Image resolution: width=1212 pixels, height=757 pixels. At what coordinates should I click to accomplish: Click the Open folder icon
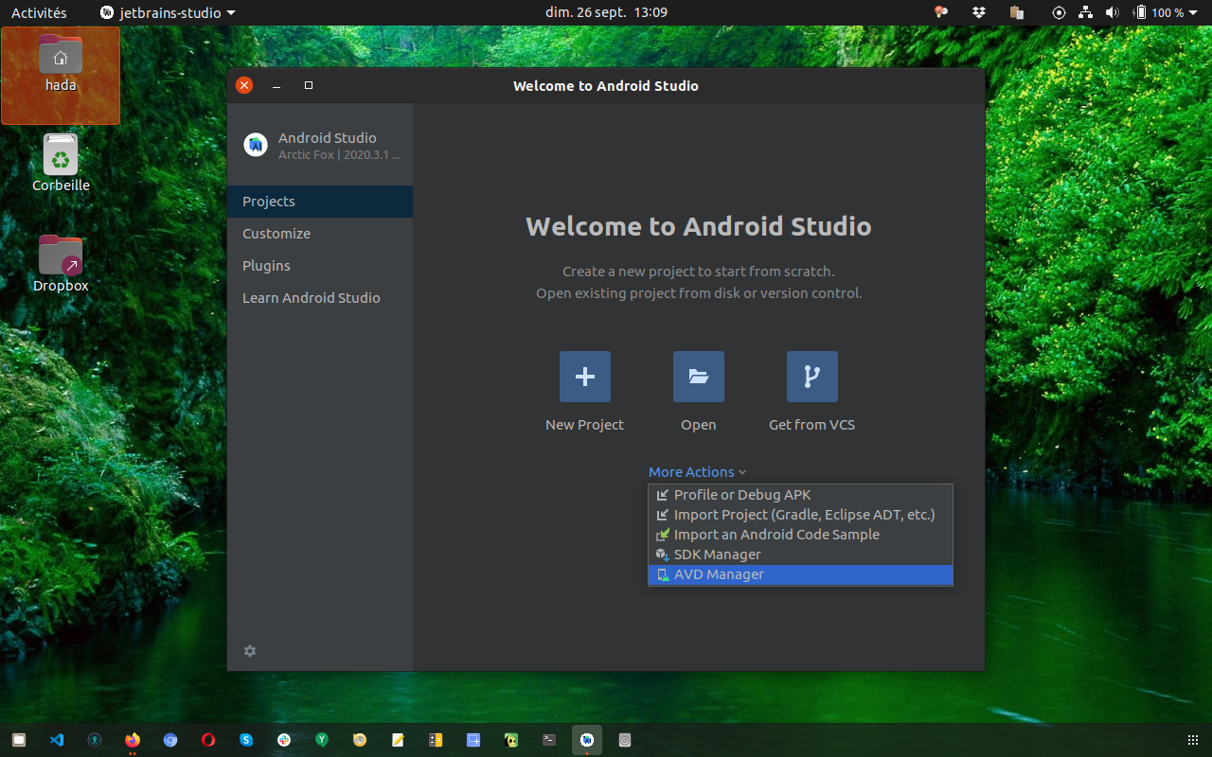click(x=698, y=377)
